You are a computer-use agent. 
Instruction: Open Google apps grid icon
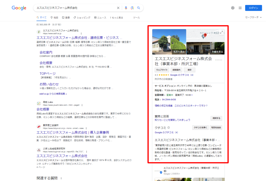click(x=240, y=8)
